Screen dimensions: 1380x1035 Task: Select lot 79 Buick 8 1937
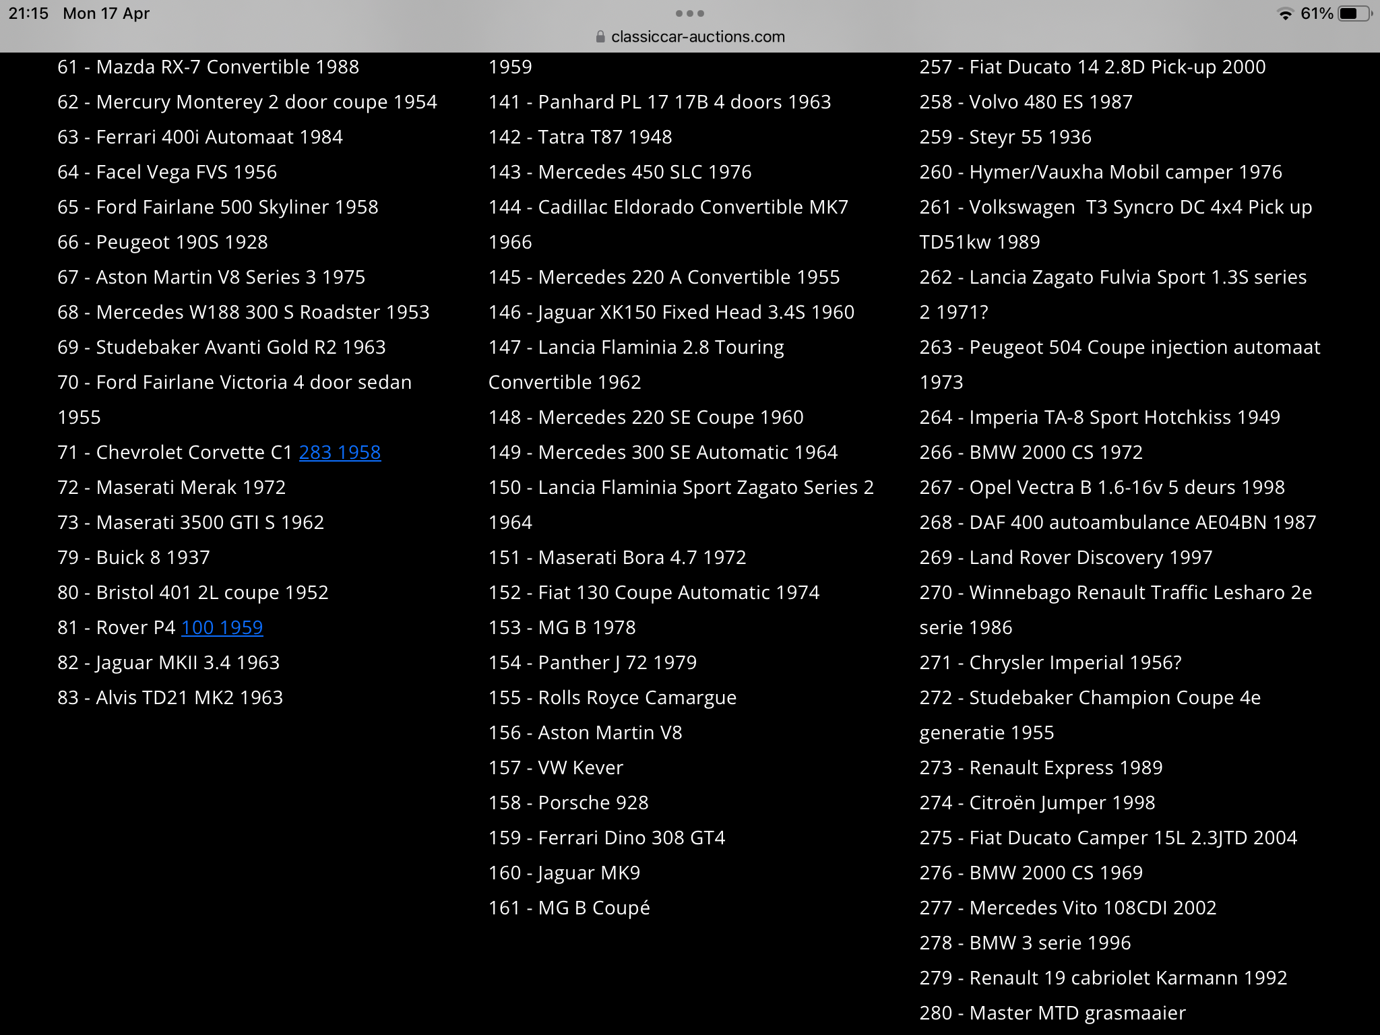133,557
